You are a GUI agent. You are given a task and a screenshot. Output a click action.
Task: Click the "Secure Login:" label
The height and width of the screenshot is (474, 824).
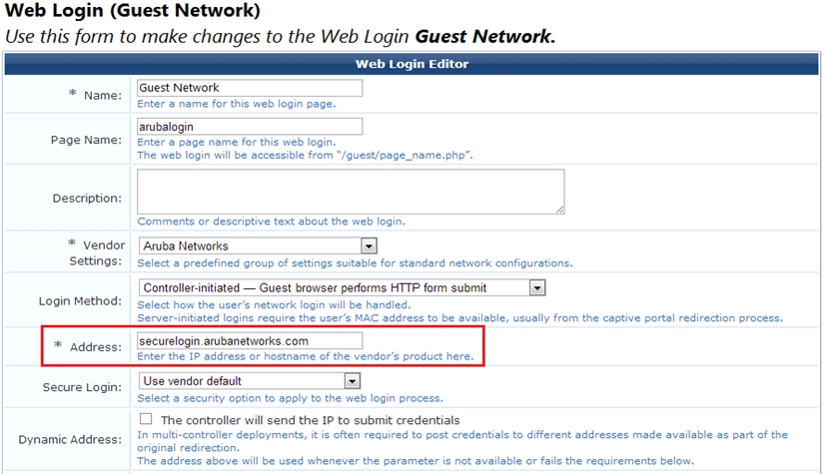pyautogui.click(x=82, y=386)
